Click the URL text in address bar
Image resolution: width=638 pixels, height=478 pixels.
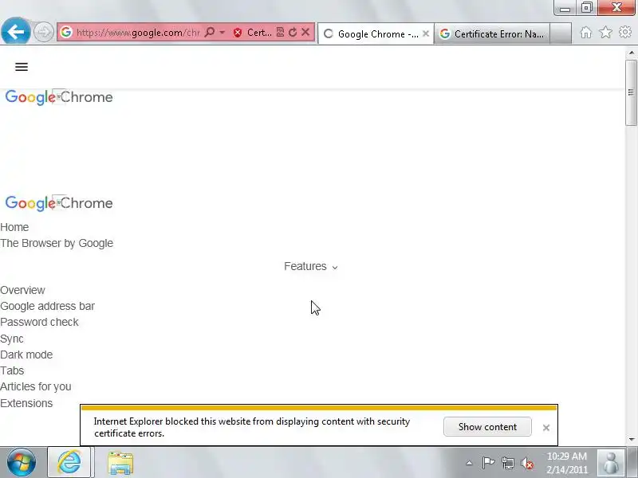[x=138, y=32]
